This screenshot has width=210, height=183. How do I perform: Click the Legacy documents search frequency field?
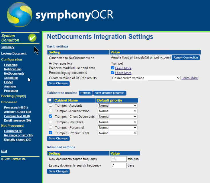pyautogui.click(x=119, y=166)
